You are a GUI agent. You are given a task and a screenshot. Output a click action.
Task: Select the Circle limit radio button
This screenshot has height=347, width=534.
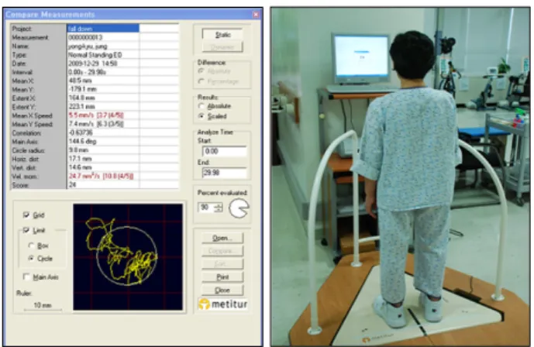coord(31,259)
